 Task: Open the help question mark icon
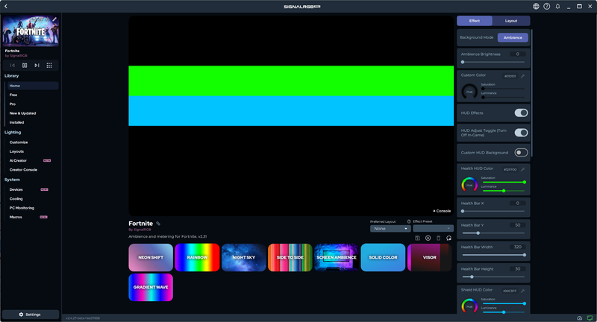(x=546, y=6)
